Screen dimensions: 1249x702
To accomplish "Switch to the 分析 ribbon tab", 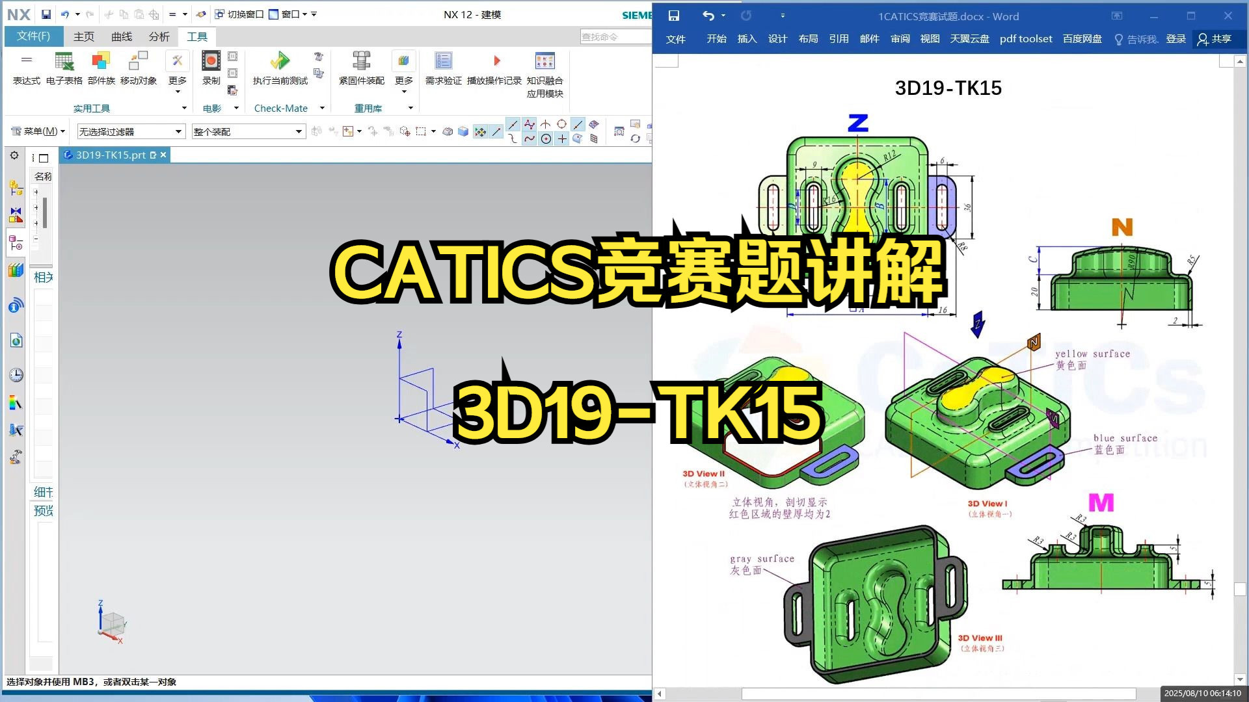I will [x=159, y=37].
